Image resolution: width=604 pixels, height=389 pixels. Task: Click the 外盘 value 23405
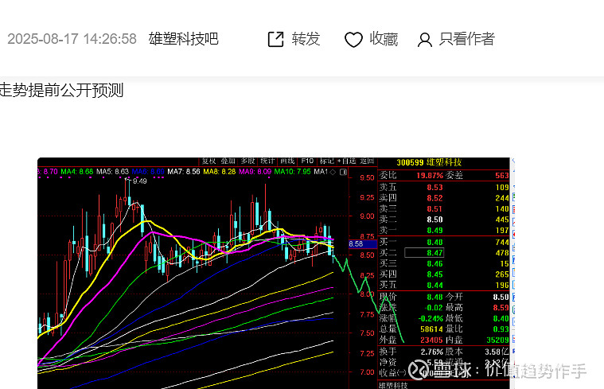431,340
